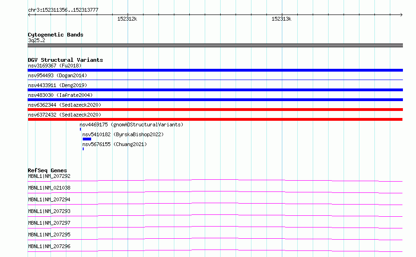Select the nsv483030 blue variant bar
416x257 pixels.
[215, 100]
